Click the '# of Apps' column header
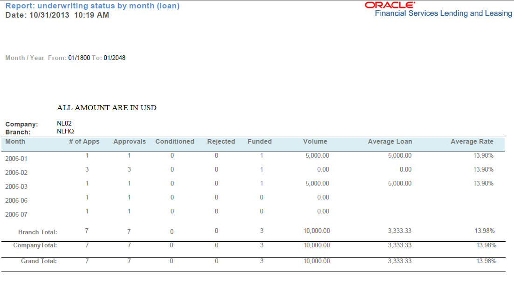 (84, 142)
